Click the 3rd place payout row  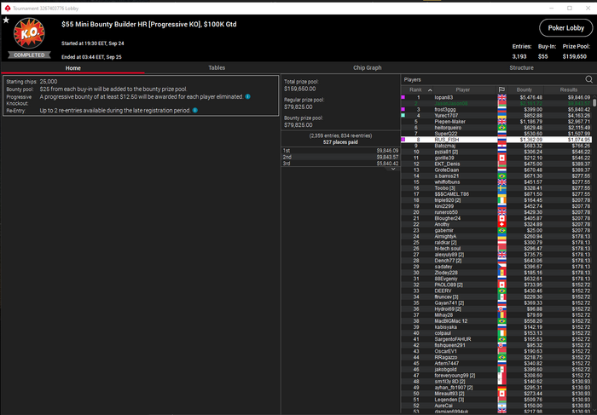click(x=340, y=164)
